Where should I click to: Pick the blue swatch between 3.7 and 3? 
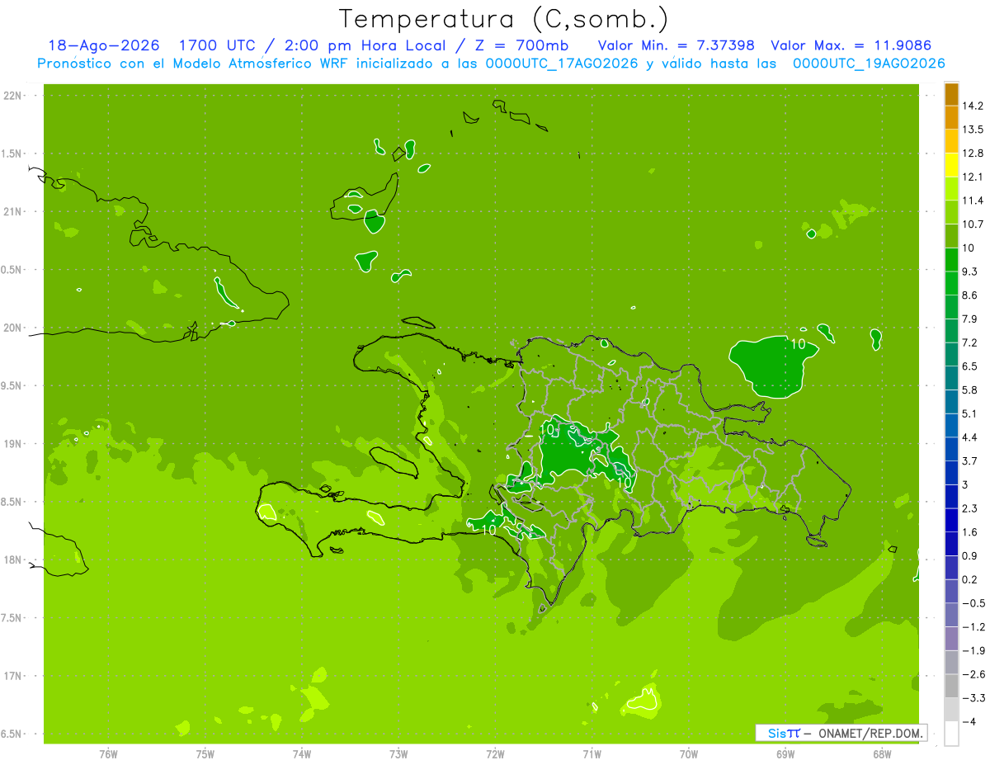[951, 472]
